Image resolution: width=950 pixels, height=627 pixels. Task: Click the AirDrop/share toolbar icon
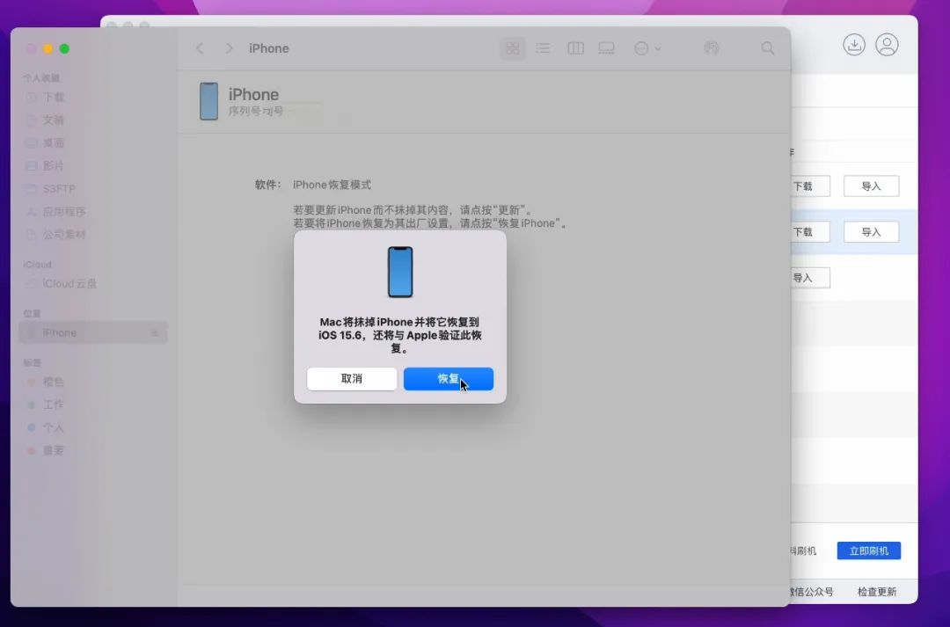coord(712,48)
